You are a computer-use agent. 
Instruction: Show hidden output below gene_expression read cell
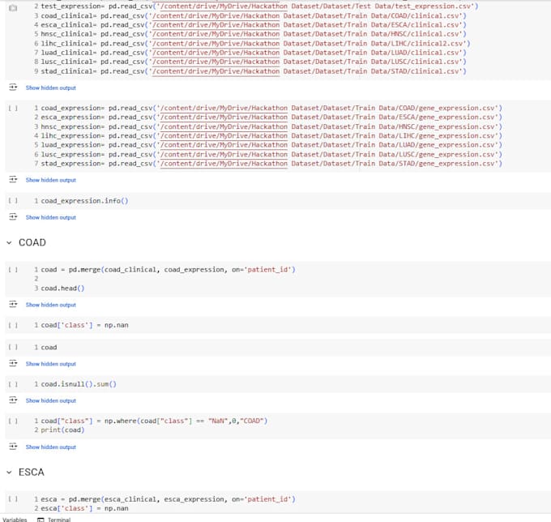tap(50, 180)
